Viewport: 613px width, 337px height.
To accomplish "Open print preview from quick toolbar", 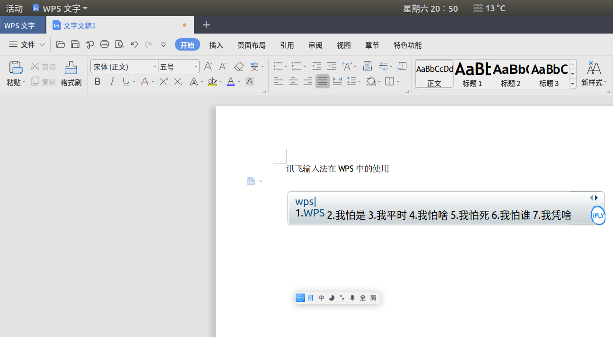I will click(x=119, y=45).
